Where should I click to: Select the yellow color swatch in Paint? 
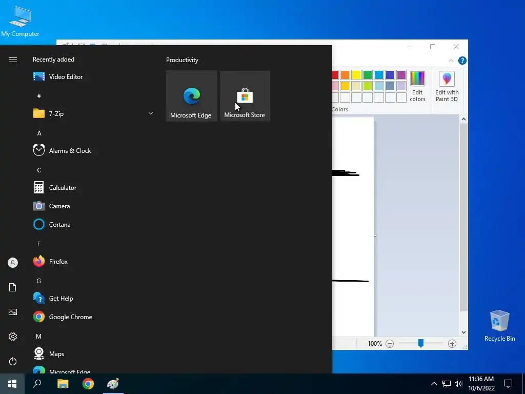(x=356, y=75)
